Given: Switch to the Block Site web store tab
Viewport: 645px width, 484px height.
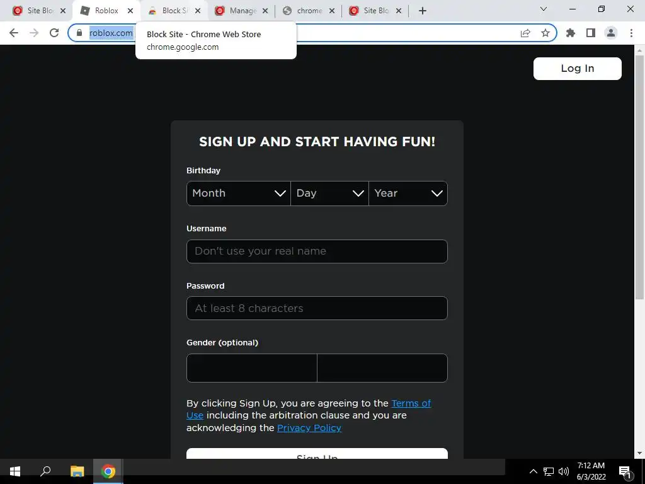Looking at the screenshot, I should (174, 11).
